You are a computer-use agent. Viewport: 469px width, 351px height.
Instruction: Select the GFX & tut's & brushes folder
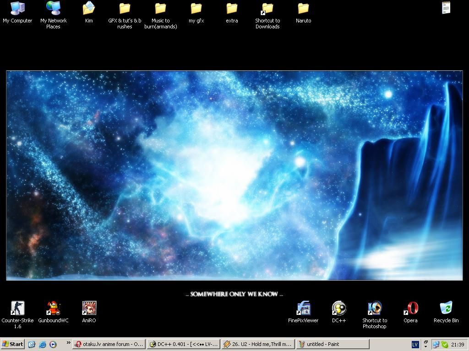(x=125, y=16)
